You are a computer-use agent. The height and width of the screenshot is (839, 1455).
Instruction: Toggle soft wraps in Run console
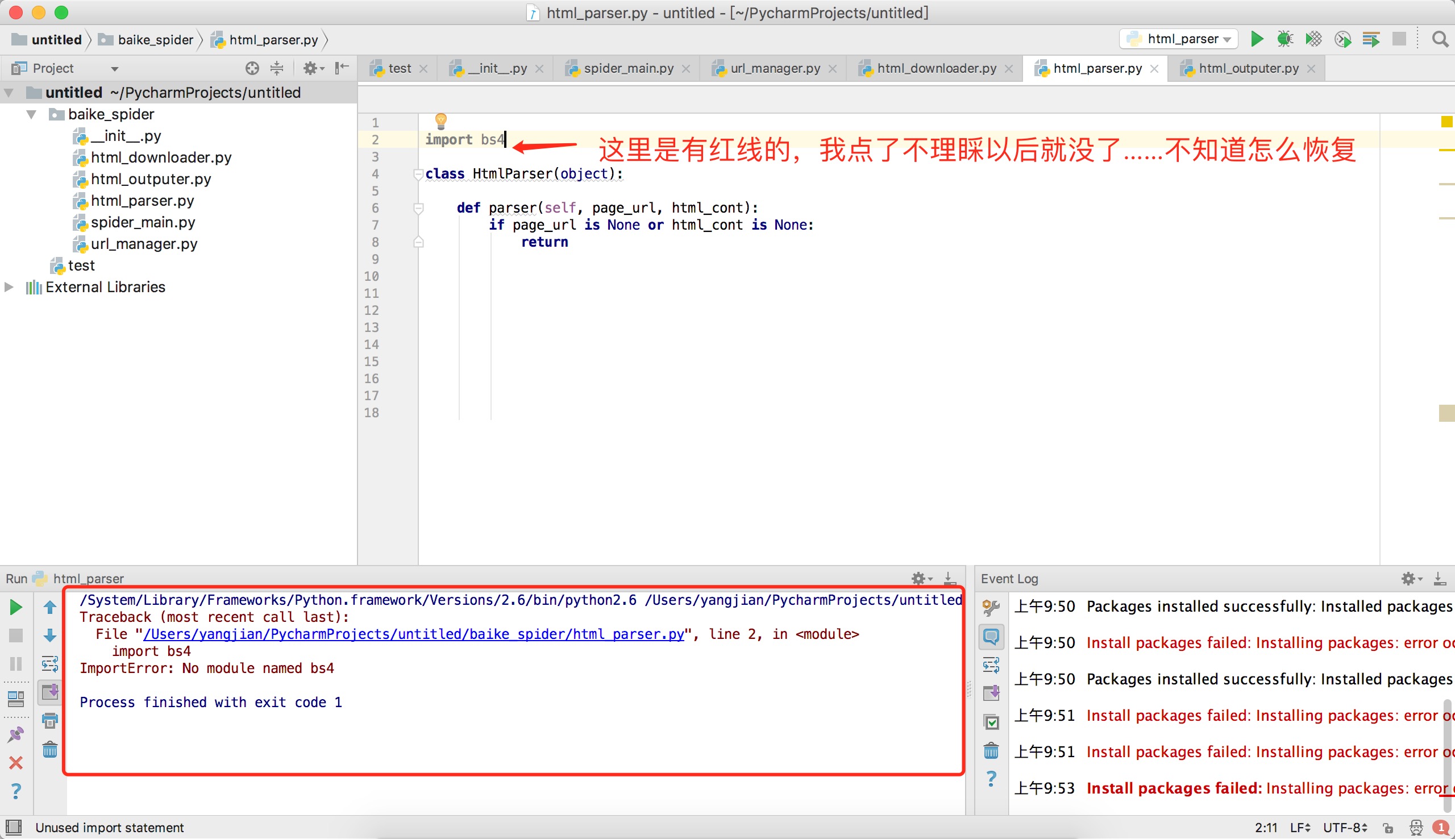point(49,664)
